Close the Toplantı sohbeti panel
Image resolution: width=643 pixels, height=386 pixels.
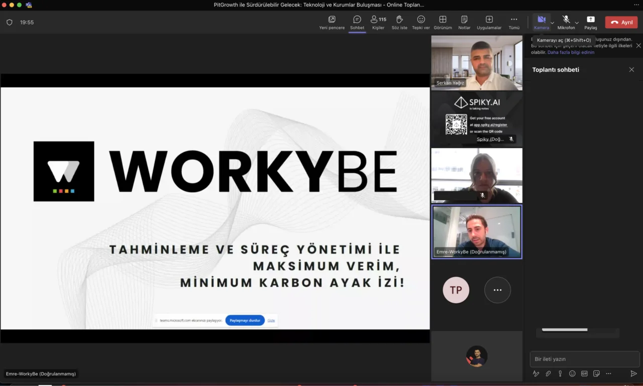click(x=631, y=70)
